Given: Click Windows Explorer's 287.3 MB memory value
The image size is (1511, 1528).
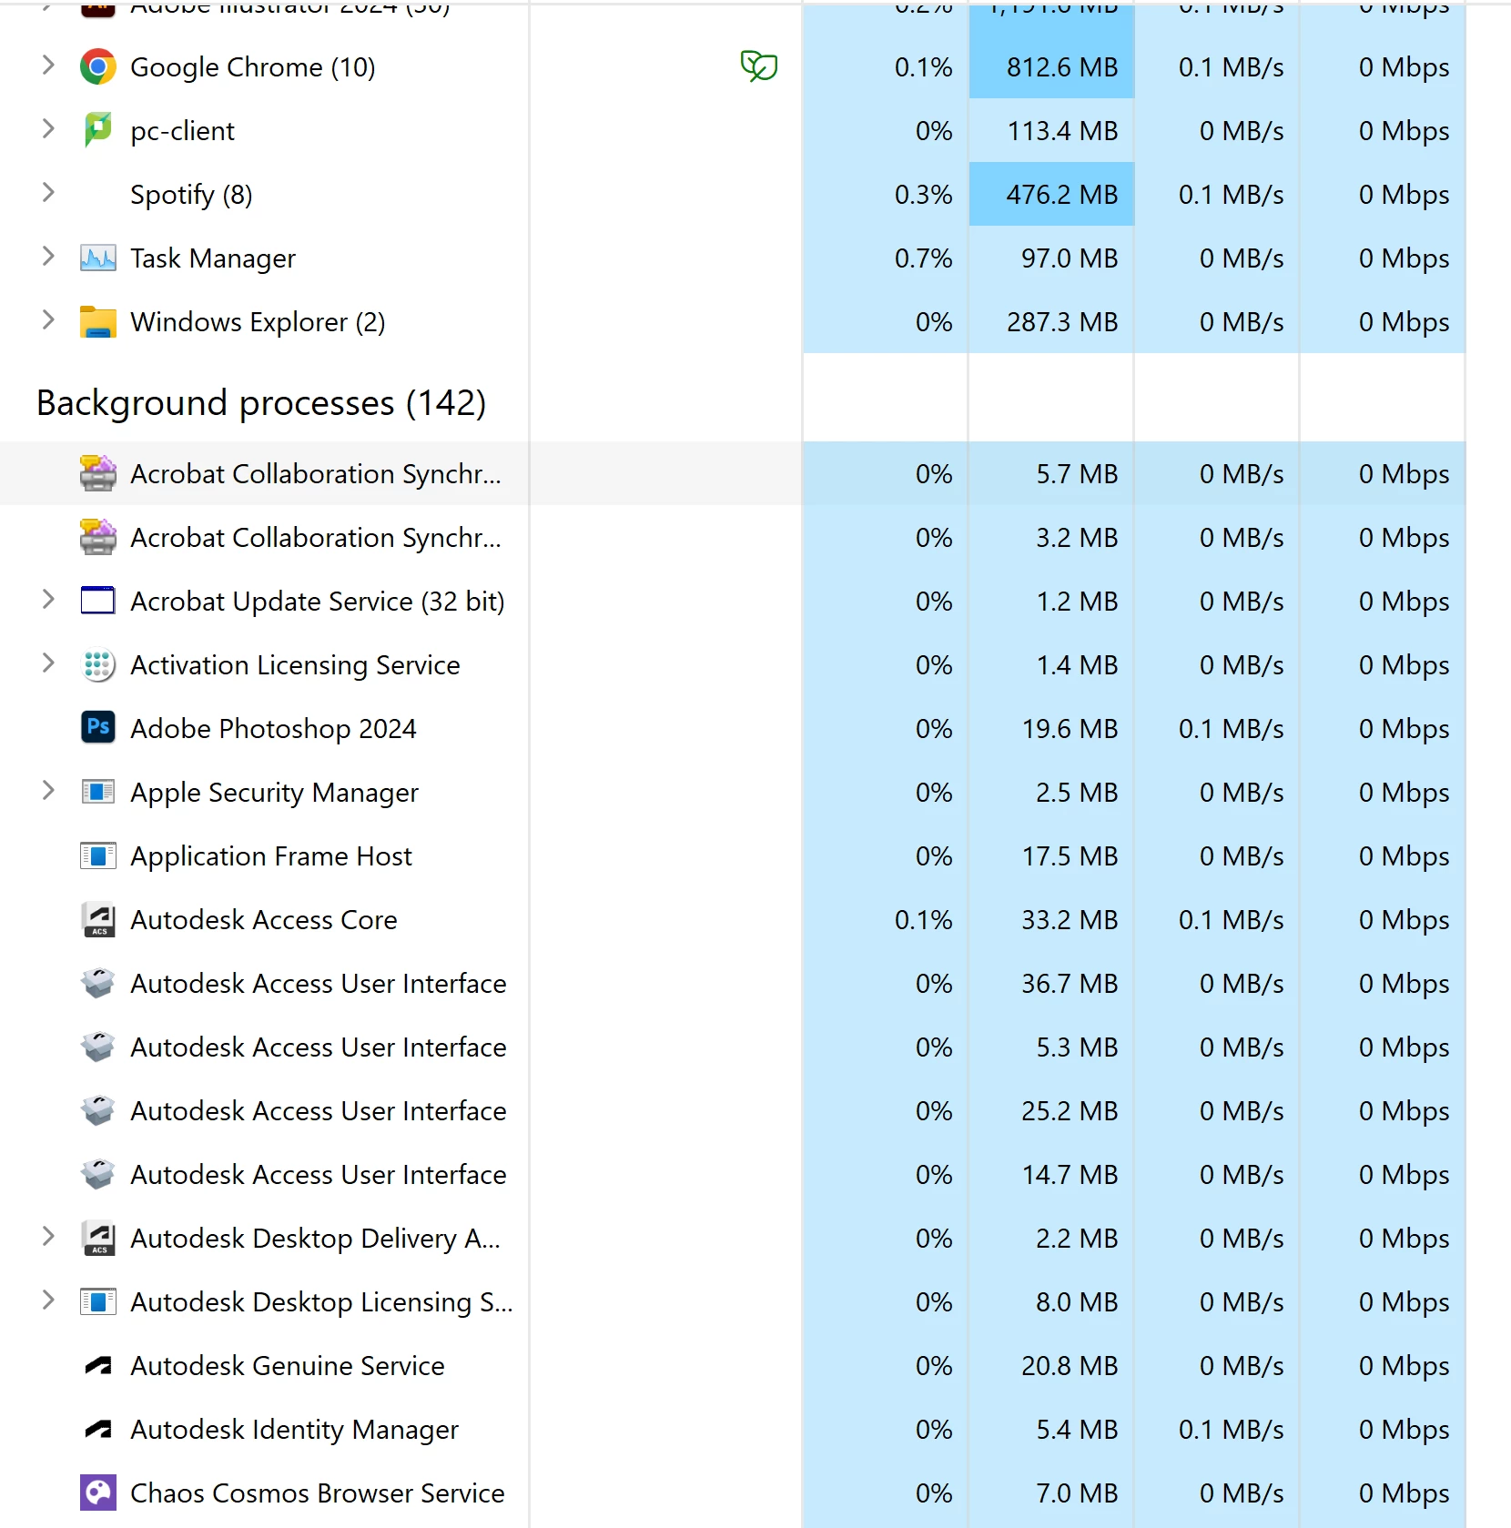Looking at the screenshot, I should [1061, 322].
